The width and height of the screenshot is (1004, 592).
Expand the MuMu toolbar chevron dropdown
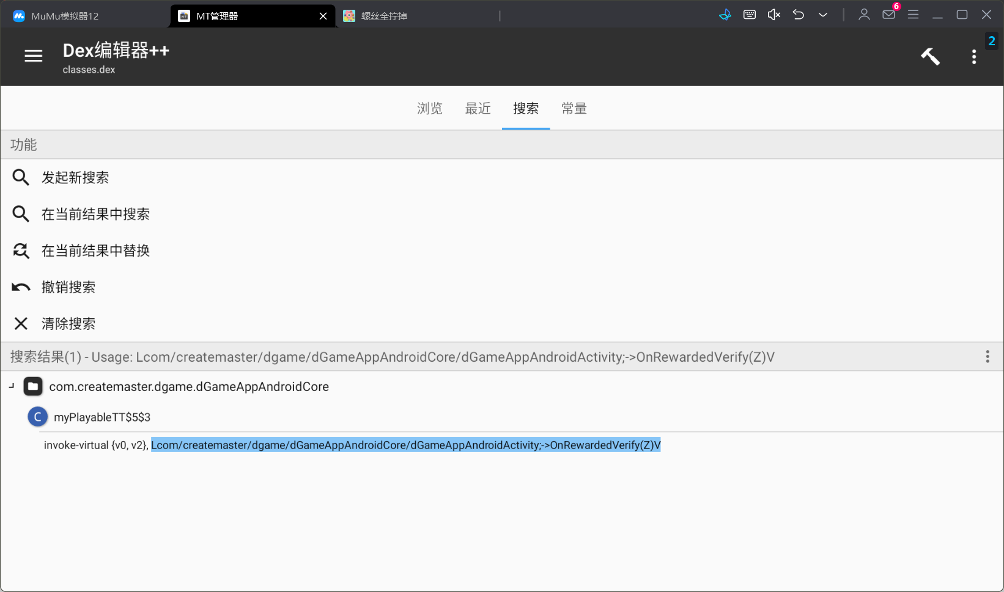click(x=823, y=15)
